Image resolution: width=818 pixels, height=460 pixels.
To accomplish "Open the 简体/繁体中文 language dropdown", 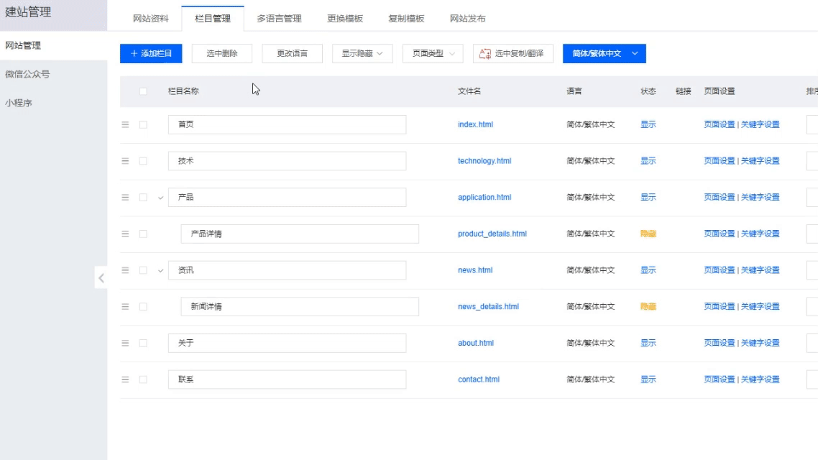I will click(604, 52).
